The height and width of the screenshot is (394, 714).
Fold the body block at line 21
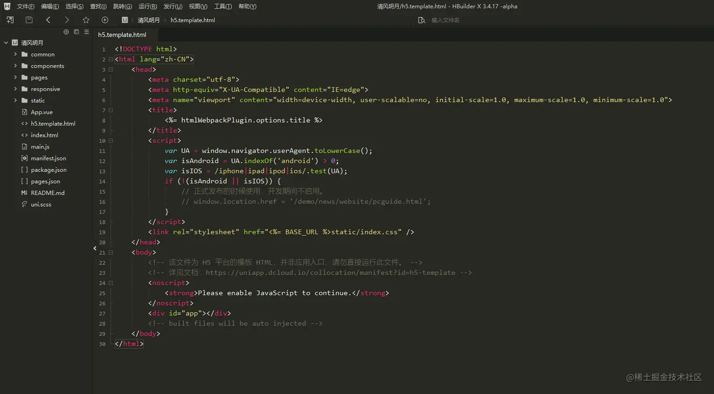pyautogui.click(x=111, y=252)
